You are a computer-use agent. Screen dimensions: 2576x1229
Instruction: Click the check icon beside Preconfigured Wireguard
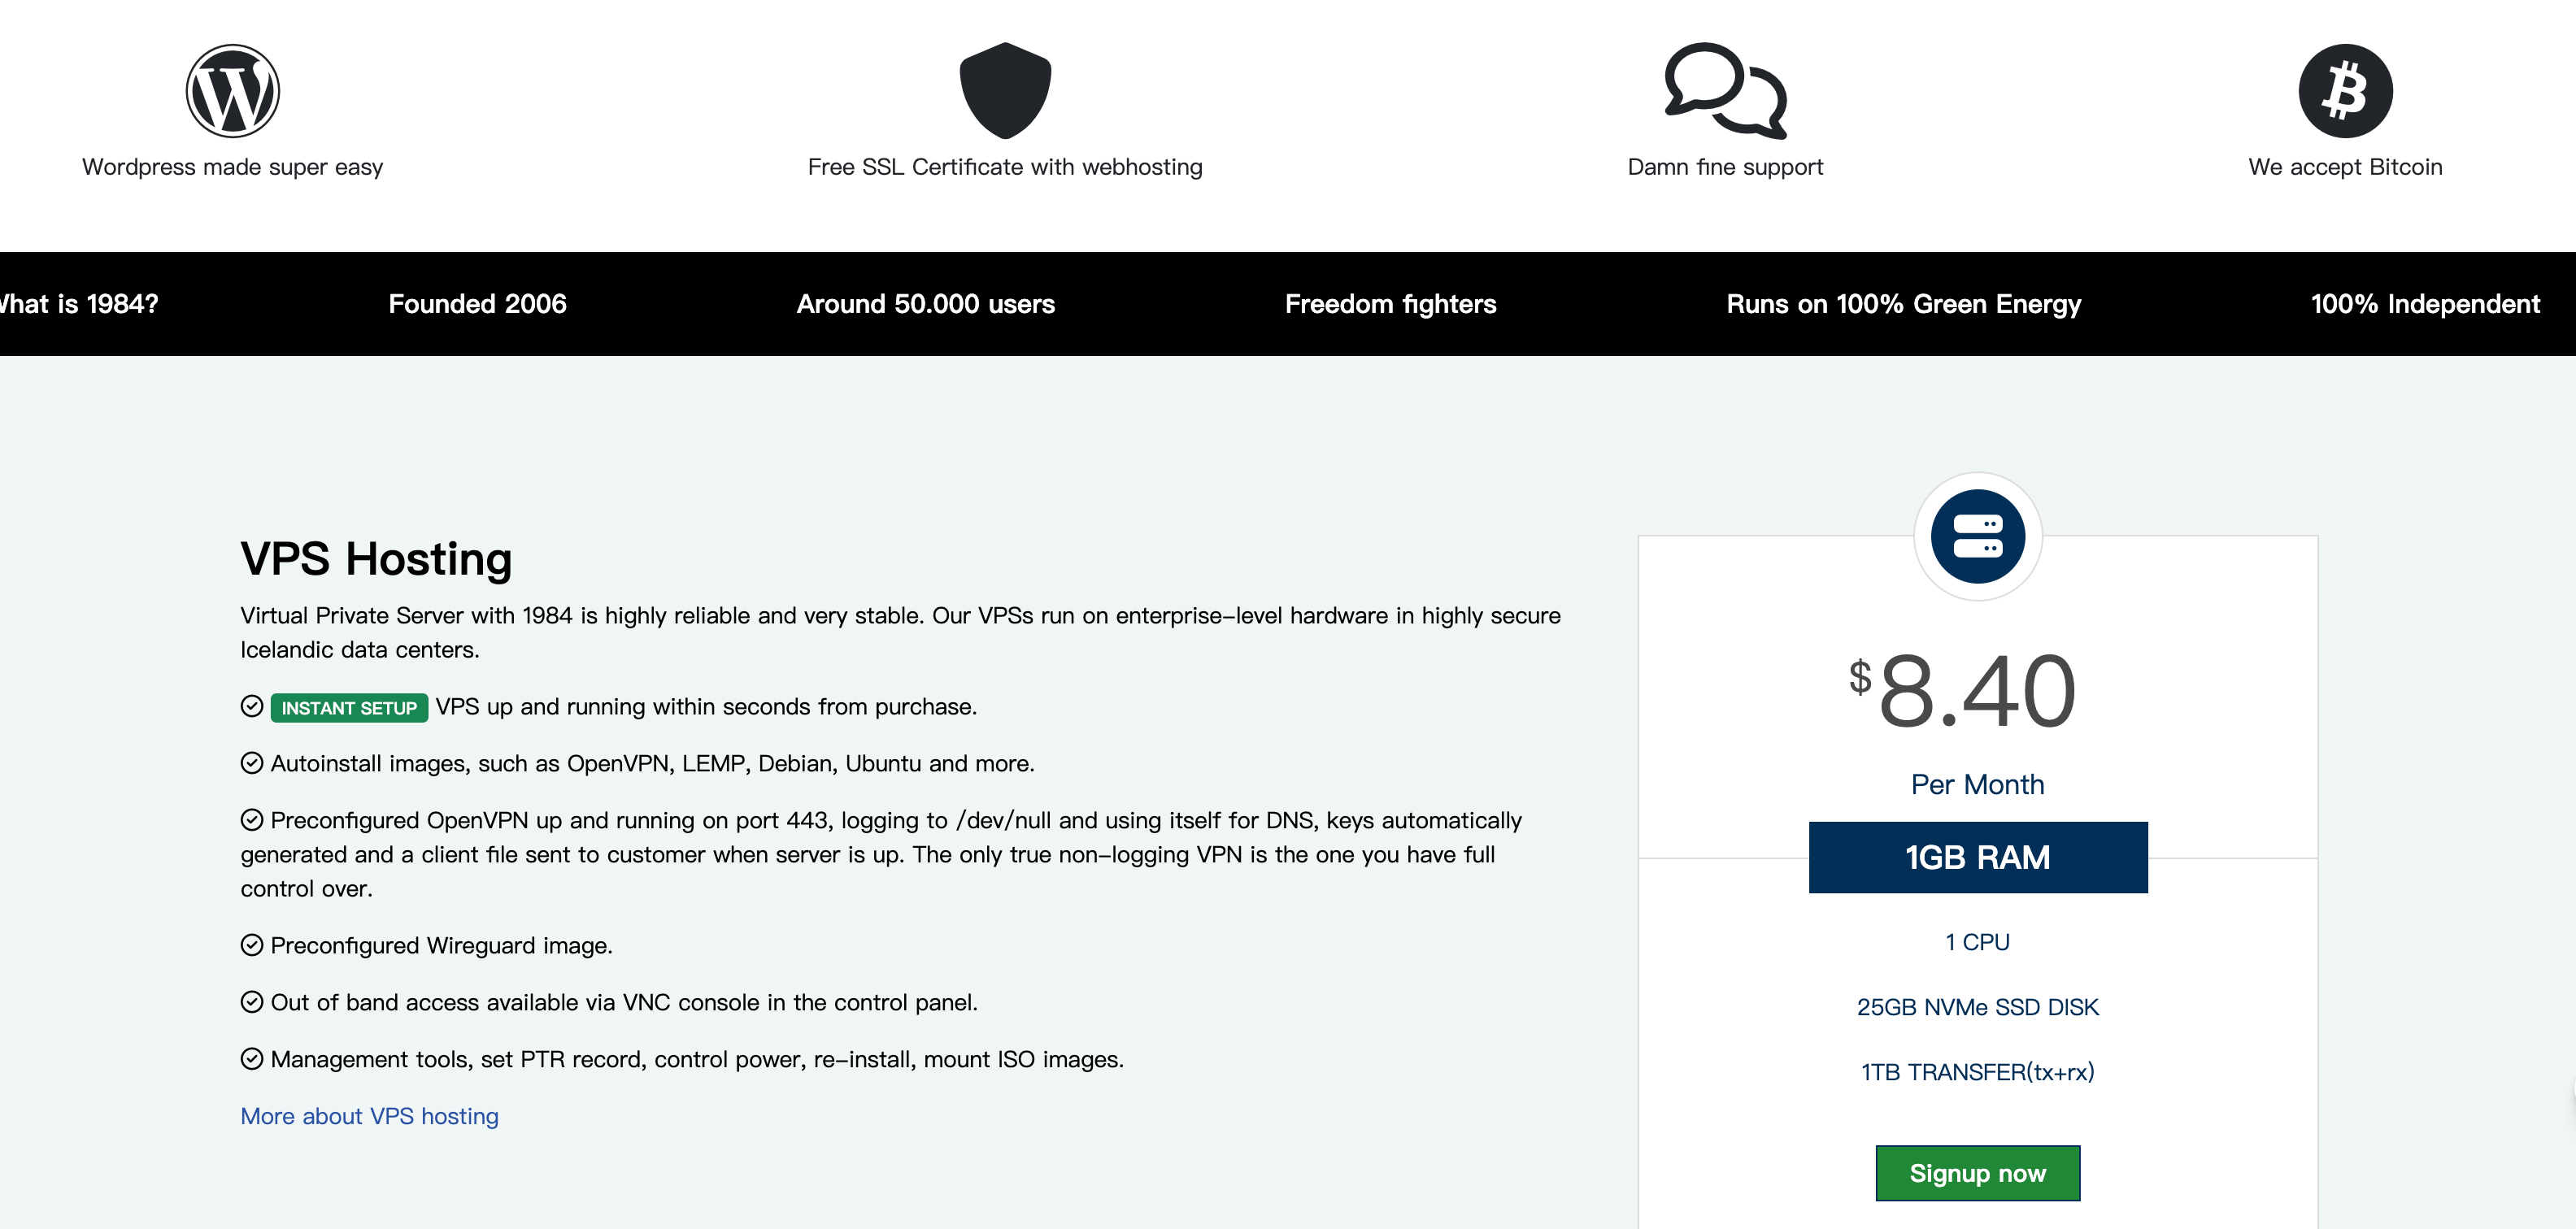[252, 946]
